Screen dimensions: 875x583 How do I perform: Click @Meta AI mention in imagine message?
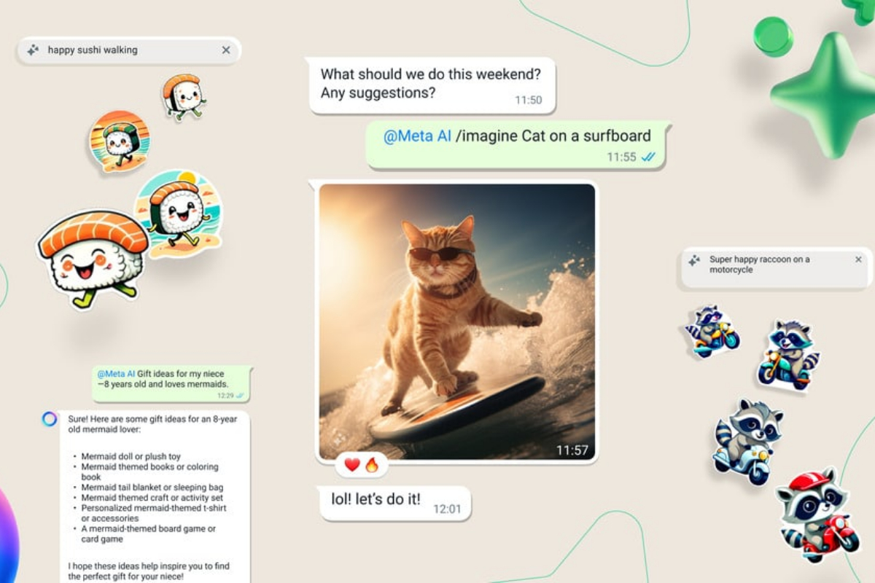417,136
